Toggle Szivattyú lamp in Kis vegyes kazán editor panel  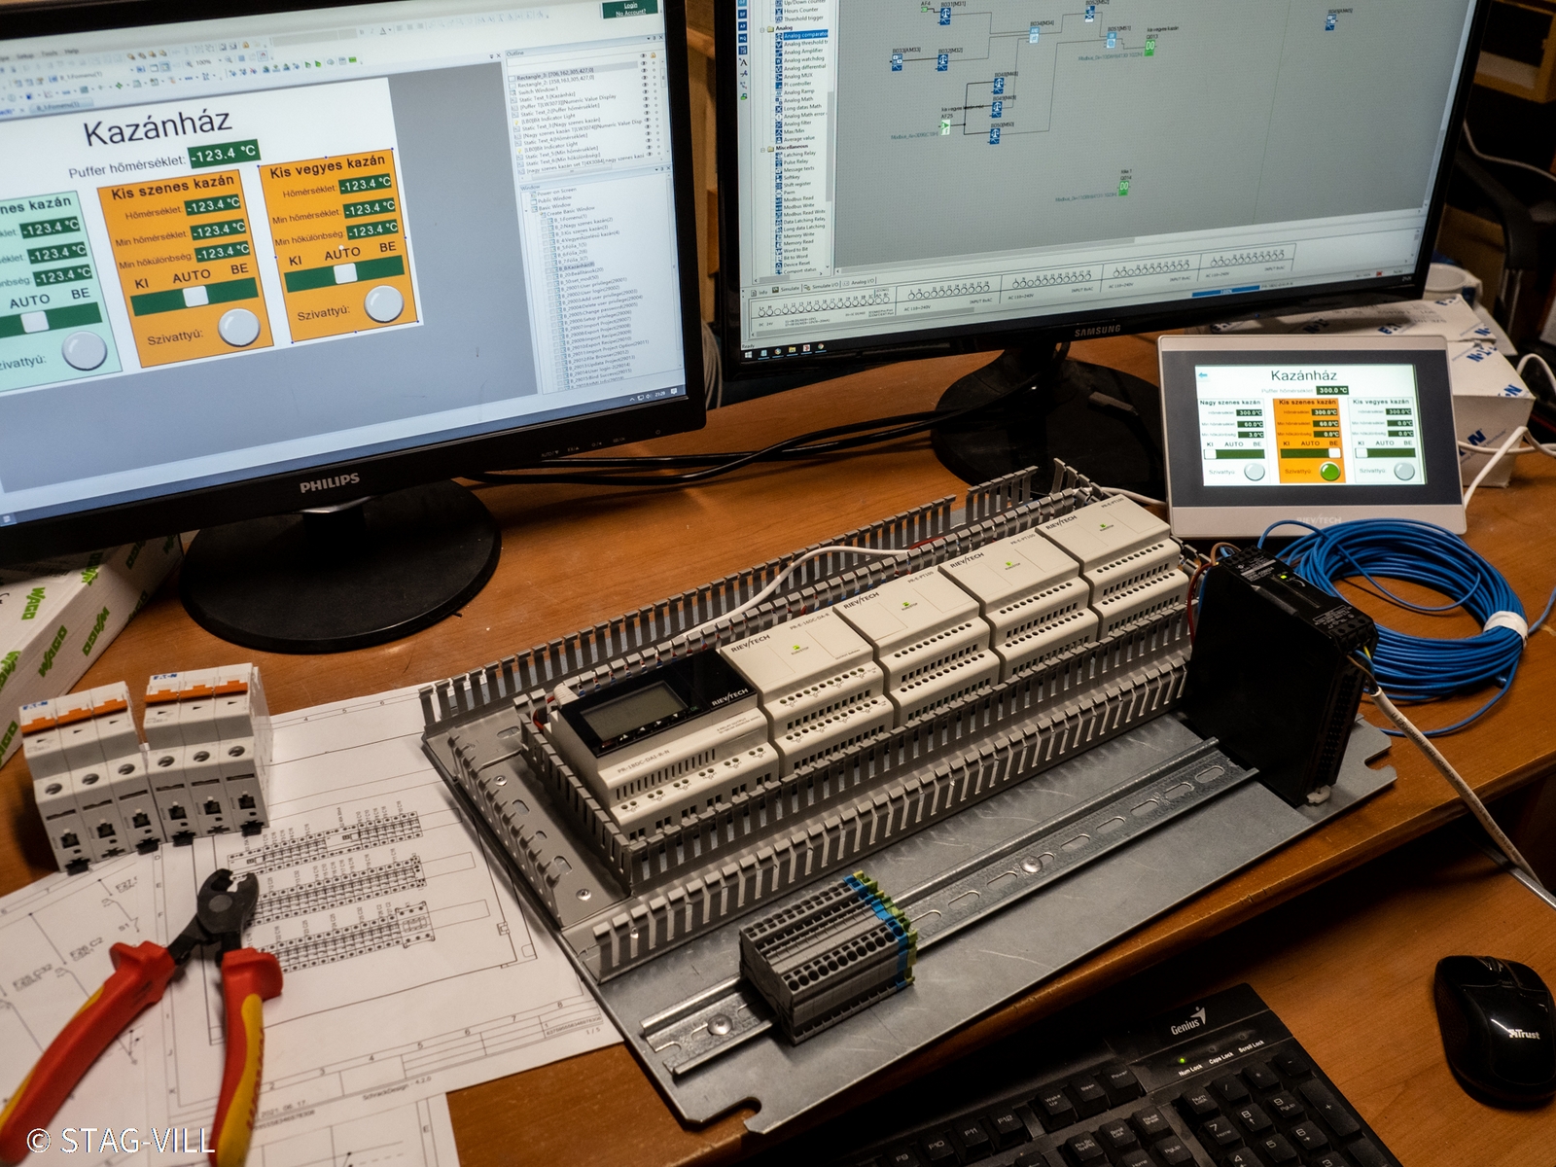pos(384,304)
